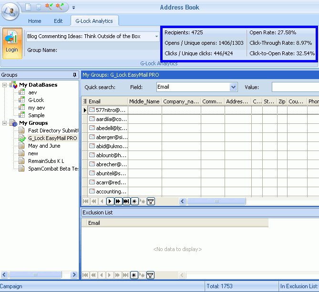Collapse the My DataBases tree node
Viewport: 319px width, 292px height.
pyautogui.click(x=4, y=85)
